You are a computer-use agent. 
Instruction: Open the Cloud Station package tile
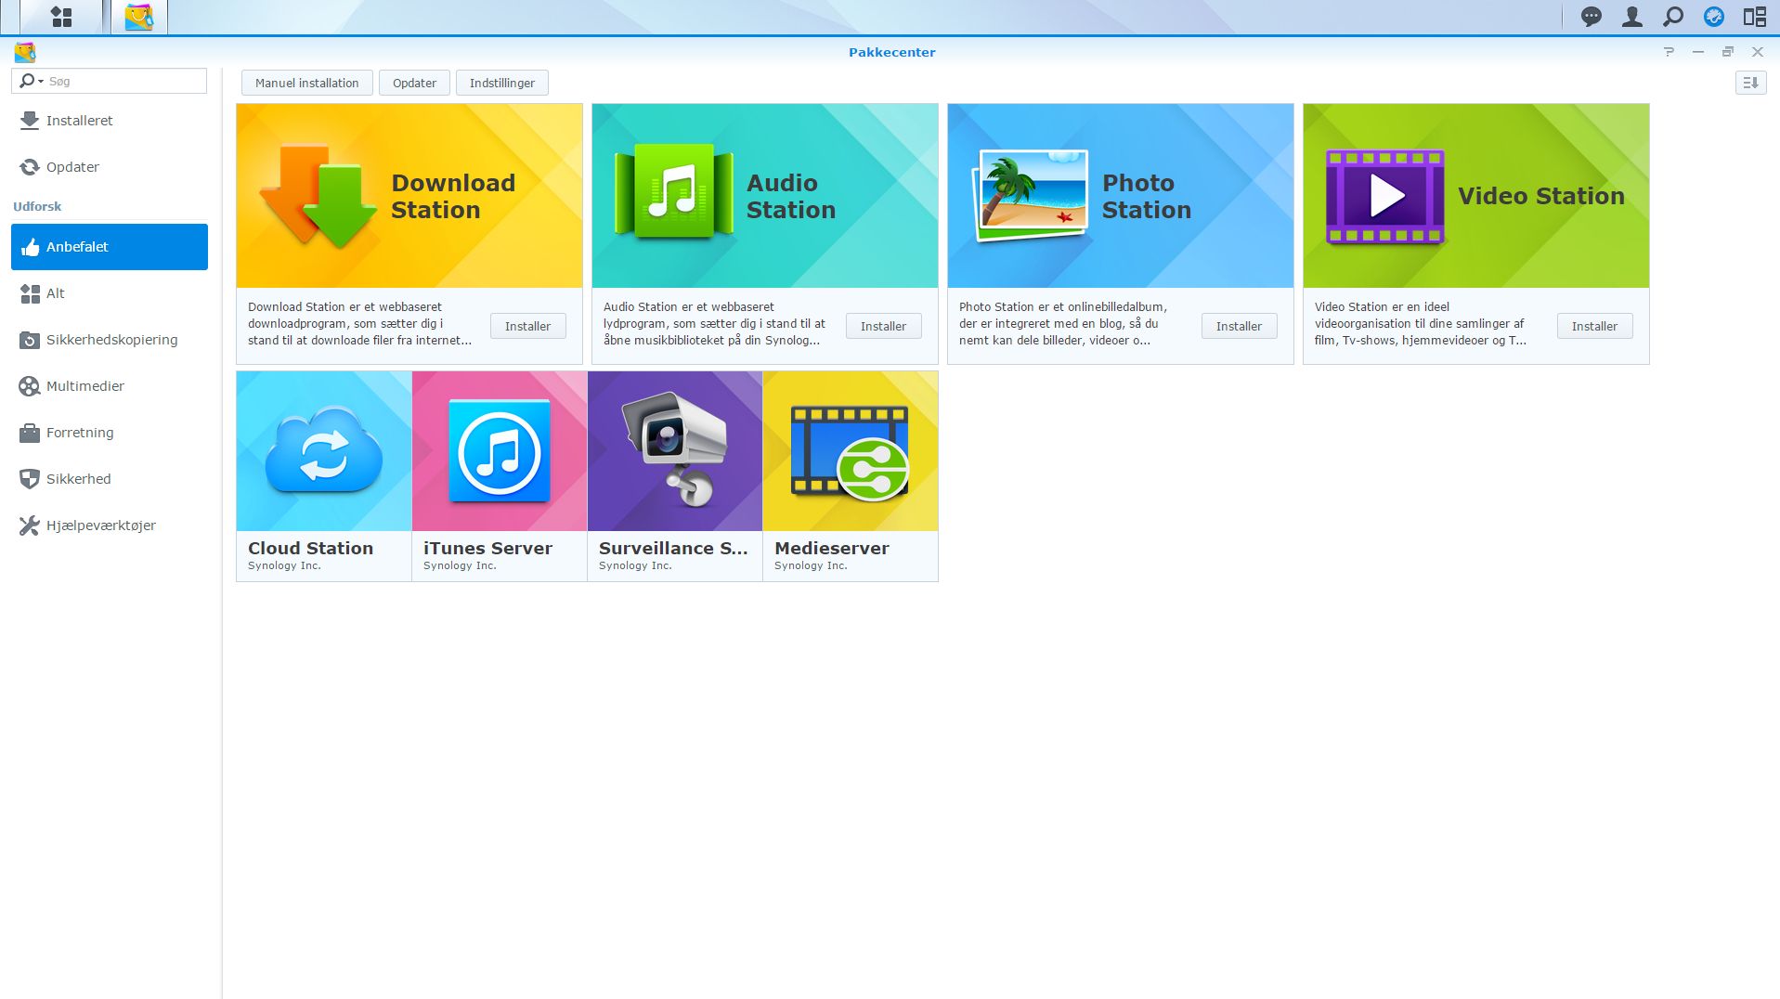pyautogui.click(x=323, y=475)
